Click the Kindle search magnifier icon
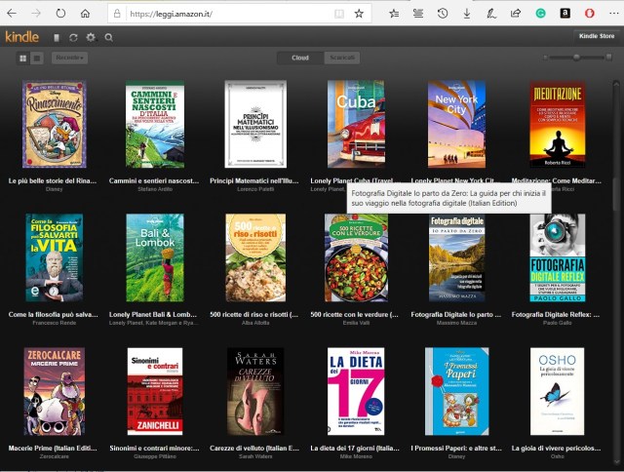Viewport: 624px width, 472px height. (x=108, y=37)
